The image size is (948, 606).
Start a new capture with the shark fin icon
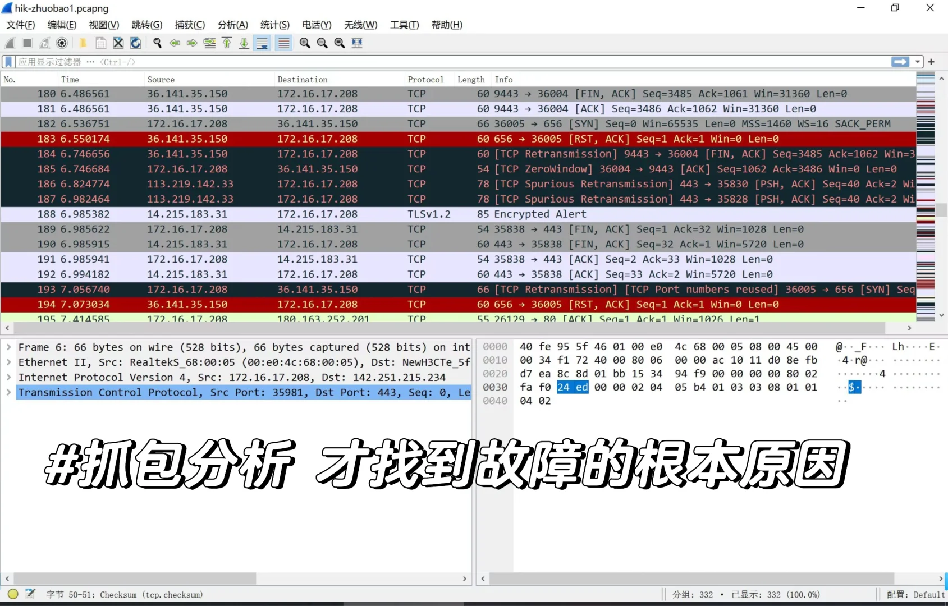tap(10, 43)
